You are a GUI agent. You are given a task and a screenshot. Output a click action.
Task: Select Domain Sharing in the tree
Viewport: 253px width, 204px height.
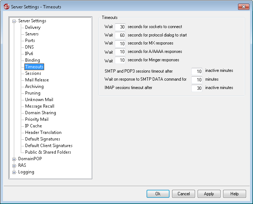tap(40, 113)
